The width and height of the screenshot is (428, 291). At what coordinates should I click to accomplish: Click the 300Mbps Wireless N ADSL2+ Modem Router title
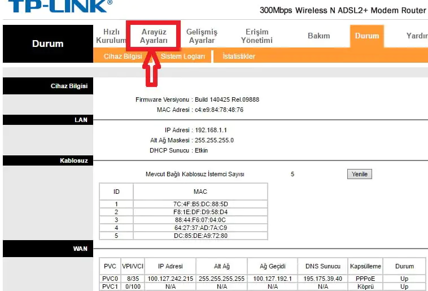tap(343, 10)
